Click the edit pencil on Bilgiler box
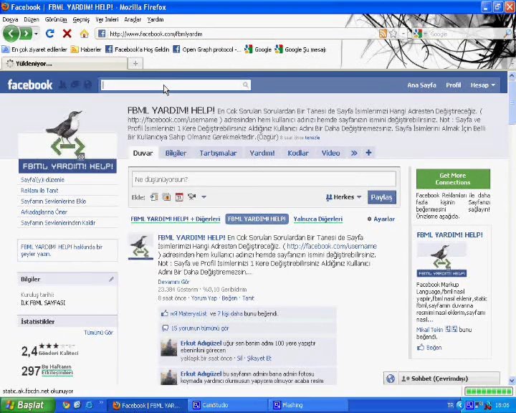Image resolution: width=516 pixels, height=413 pixels. pyautogui.click(x=111, y=280)
